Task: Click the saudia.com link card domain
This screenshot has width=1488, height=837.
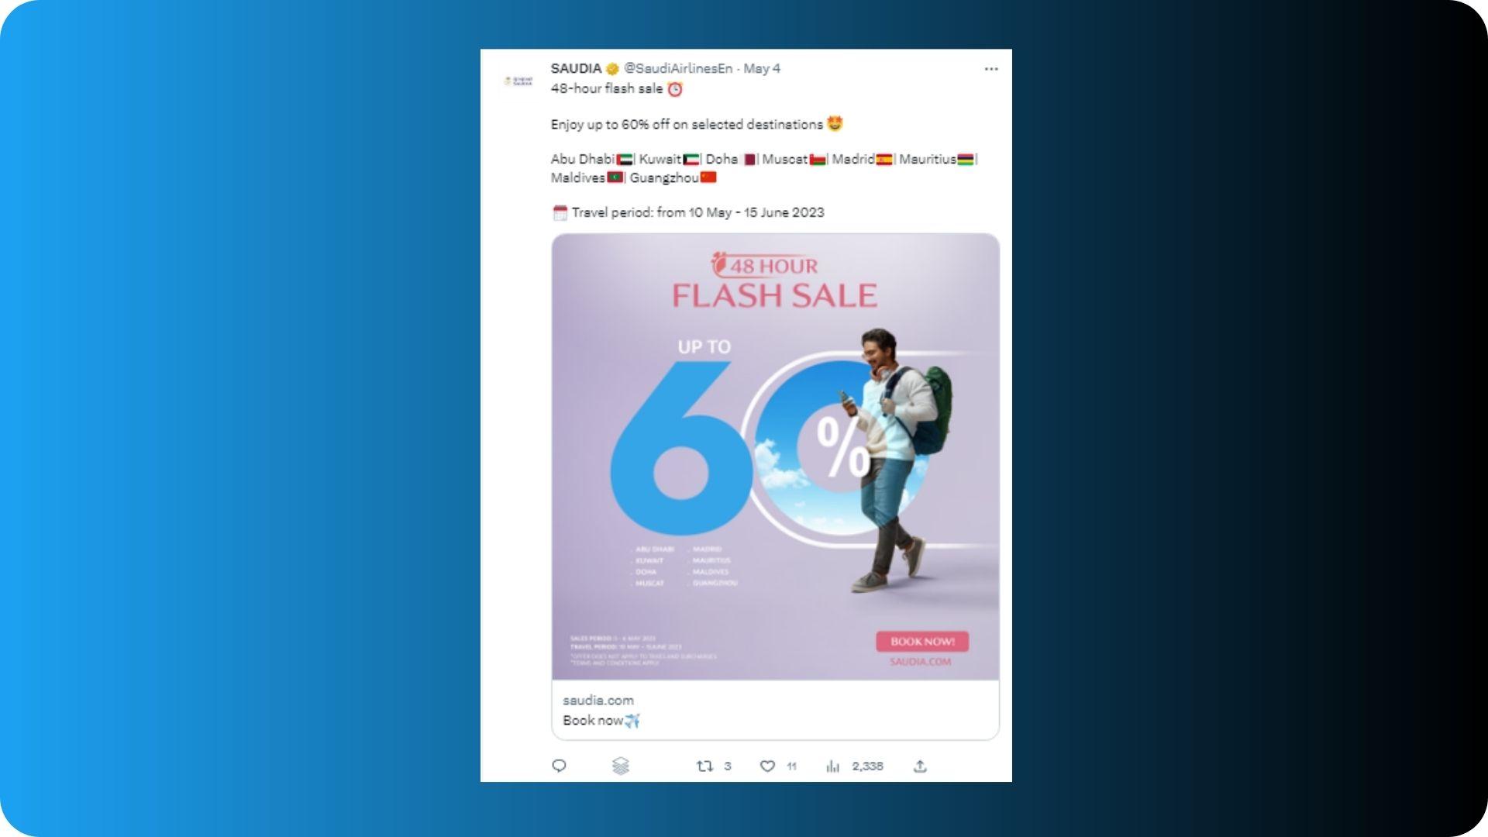Action: pos(598,700)
